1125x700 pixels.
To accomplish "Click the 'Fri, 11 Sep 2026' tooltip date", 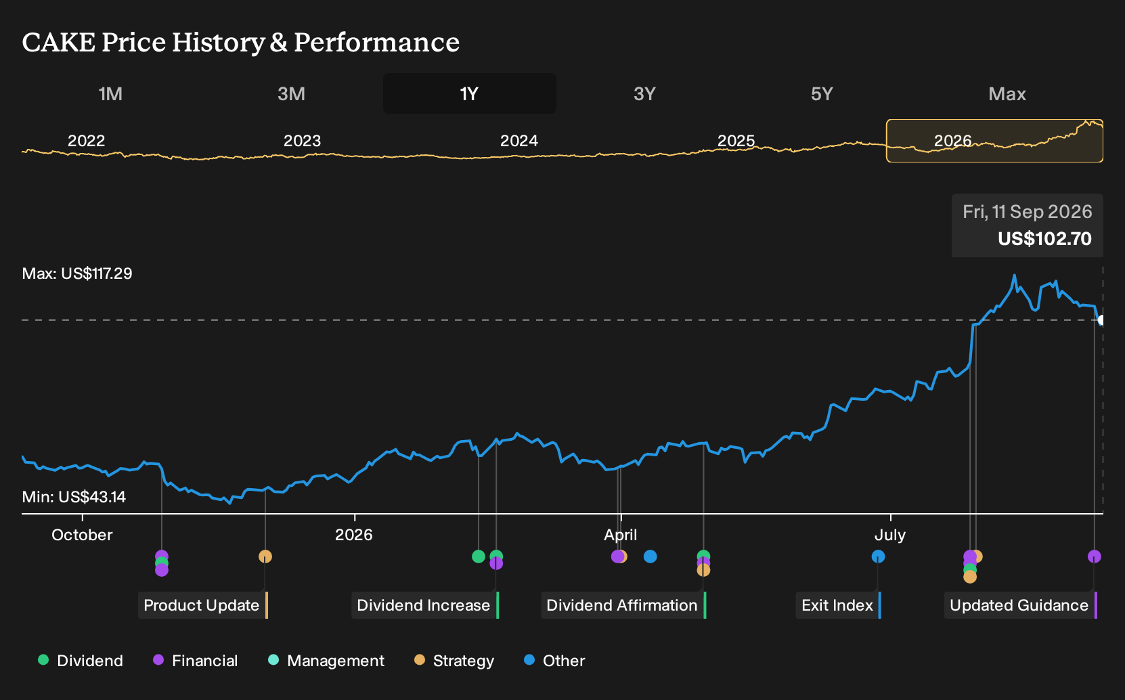I will (x=1028, y=212).
